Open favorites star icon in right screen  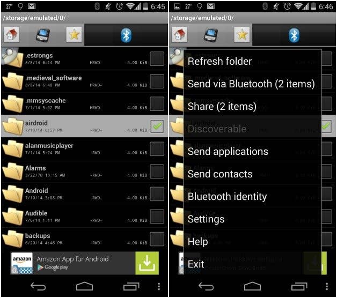242,34
